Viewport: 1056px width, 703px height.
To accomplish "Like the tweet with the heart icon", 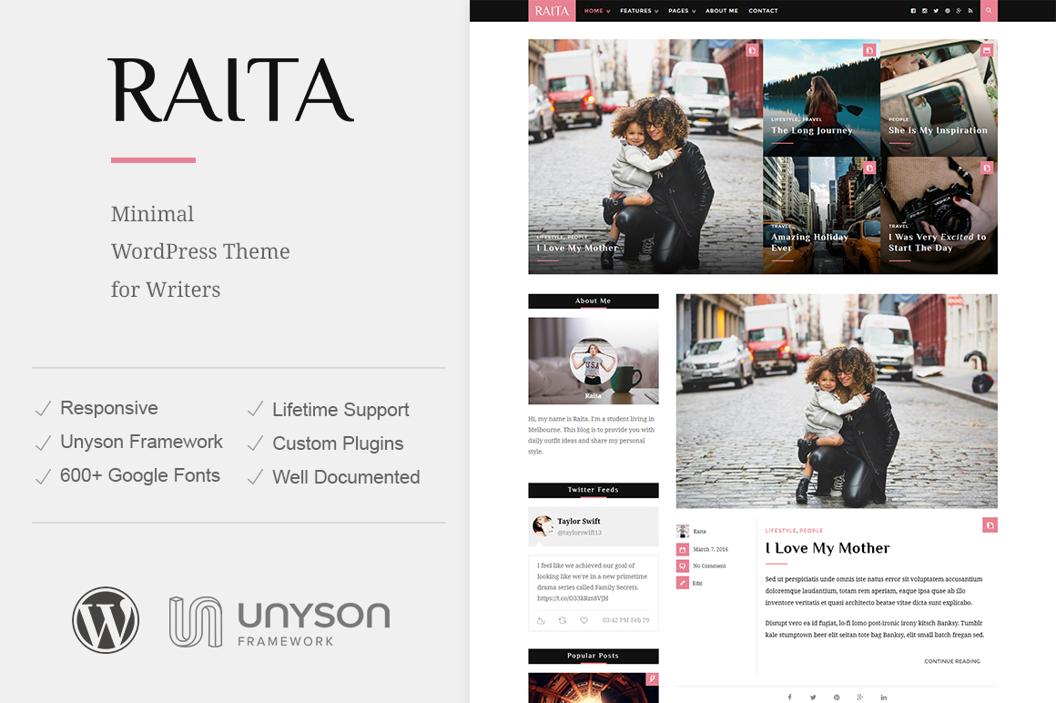I will tap(584, 620).
